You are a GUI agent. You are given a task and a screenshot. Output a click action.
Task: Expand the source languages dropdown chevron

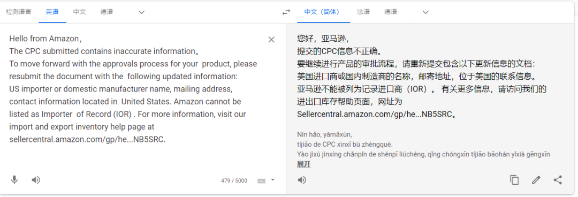pos(141,12)
